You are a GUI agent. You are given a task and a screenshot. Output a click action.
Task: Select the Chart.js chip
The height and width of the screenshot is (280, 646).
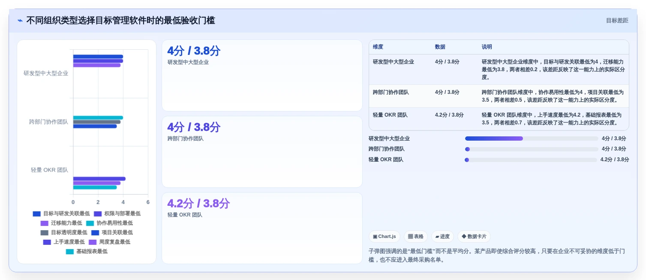tap(385, 237)
